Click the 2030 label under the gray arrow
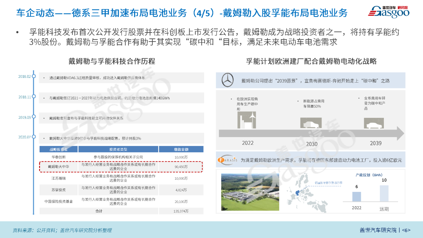This screenshot has width=423, height=238. point(312,144)
